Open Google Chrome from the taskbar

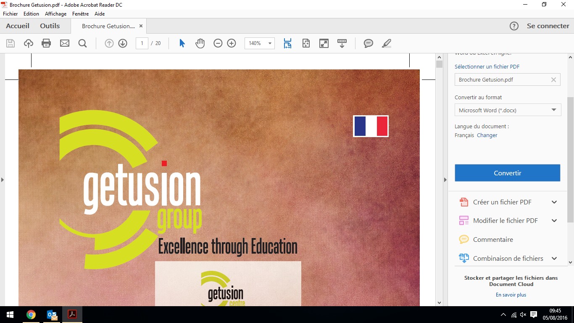pos(31,315)
